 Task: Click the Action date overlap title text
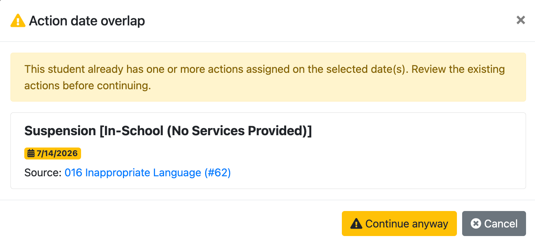coord(87,21)
